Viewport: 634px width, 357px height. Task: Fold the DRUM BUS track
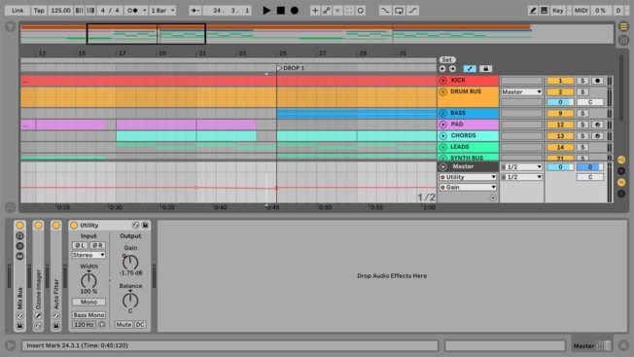(x=443, y=91)
